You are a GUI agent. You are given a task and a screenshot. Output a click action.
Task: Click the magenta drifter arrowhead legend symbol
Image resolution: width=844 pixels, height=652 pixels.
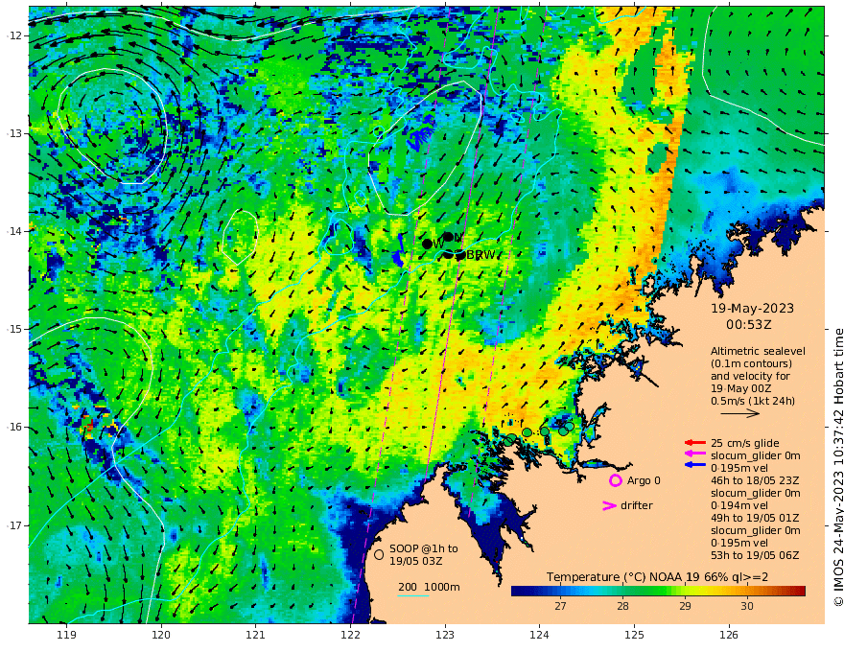[609, 505]
